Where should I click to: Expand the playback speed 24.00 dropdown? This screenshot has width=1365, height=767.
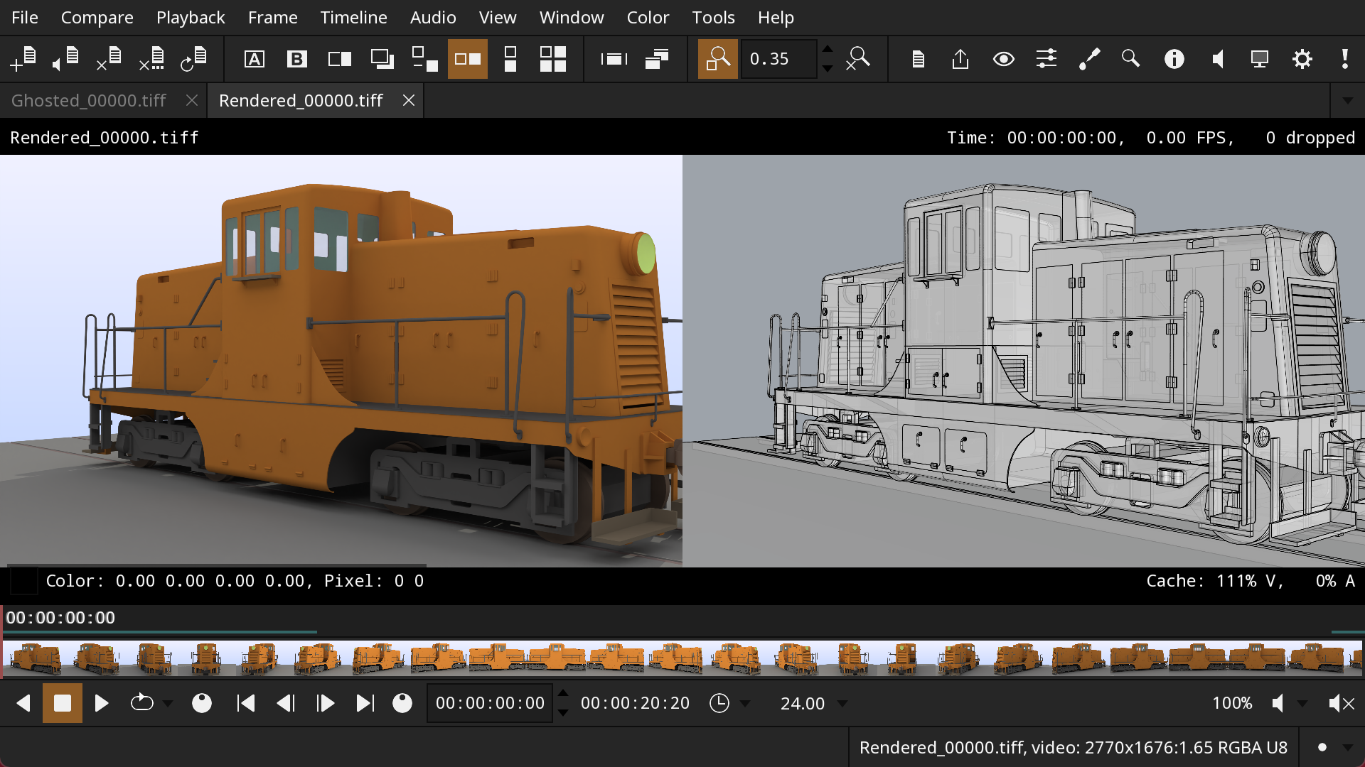[x=842, y=704]
